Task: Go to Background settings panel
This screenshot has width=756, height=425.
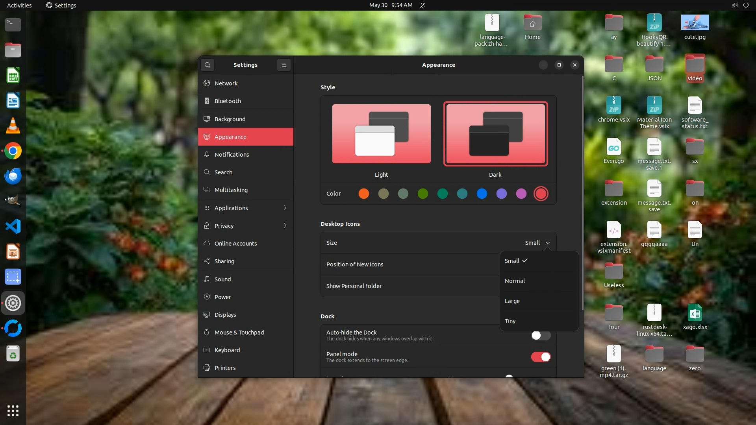Action: (x=230, y=119)
